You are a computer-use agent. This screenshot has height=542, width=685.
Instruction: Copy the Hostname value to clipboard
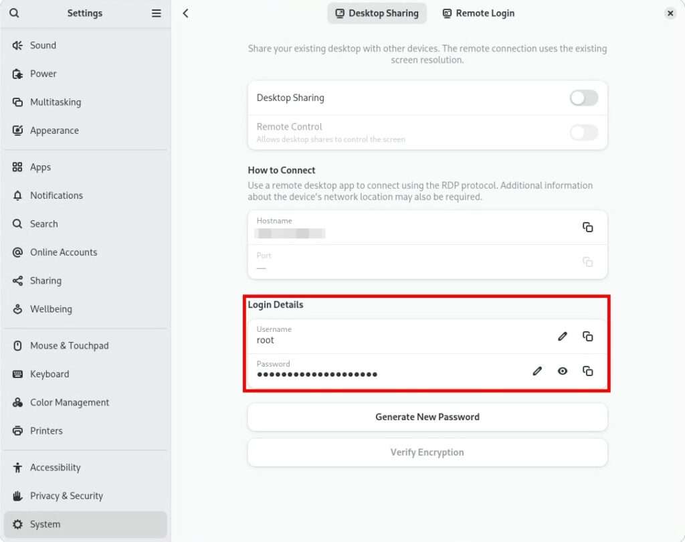[x=587, y=228]
